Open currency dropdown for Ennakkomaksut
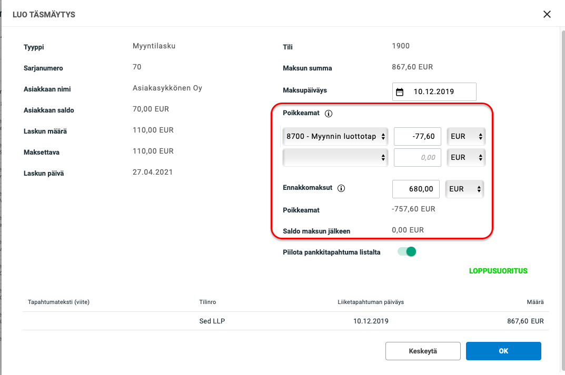 [x=464, y=189]
